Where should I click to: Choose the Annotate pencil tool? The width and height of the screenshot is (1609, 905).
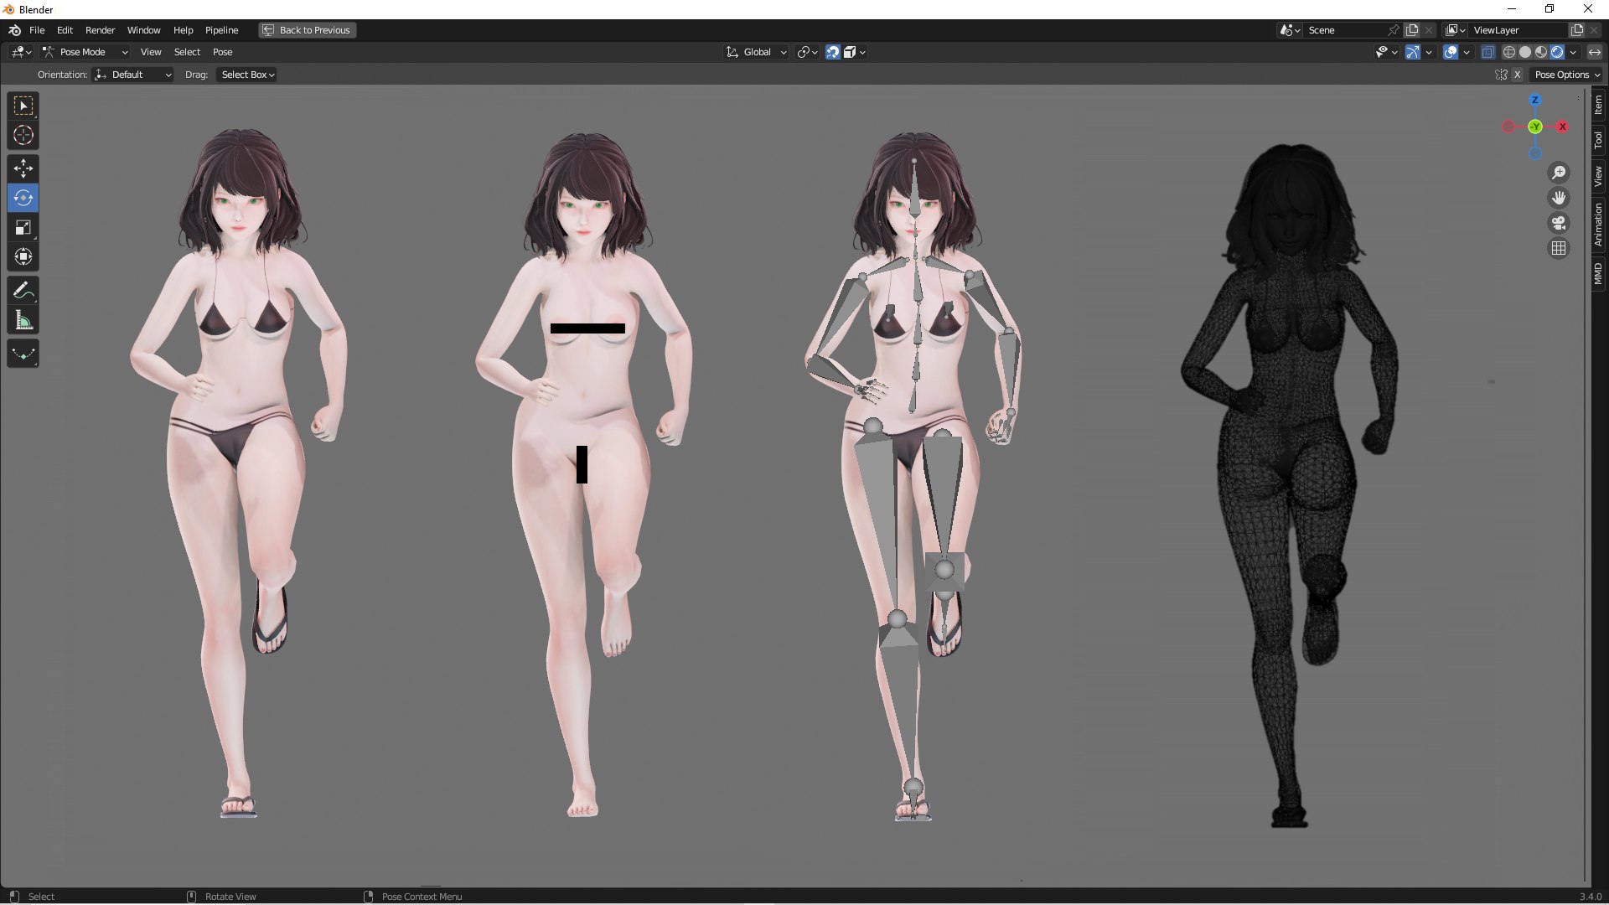coord(23,291)
